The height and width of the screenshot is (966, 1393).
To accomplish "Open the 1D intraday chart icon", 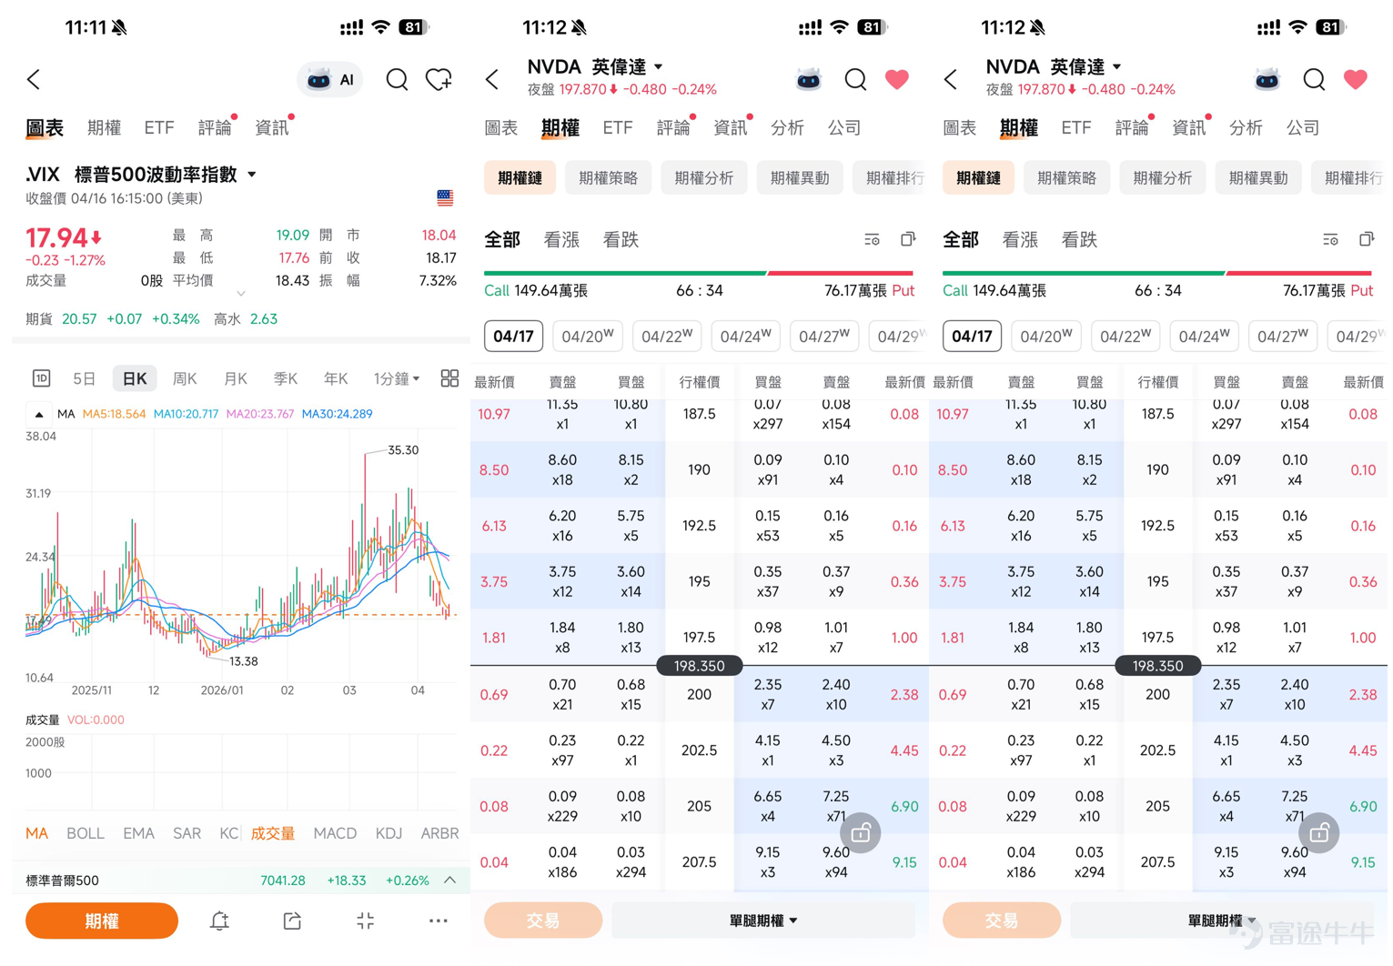I will pos(41,378).
